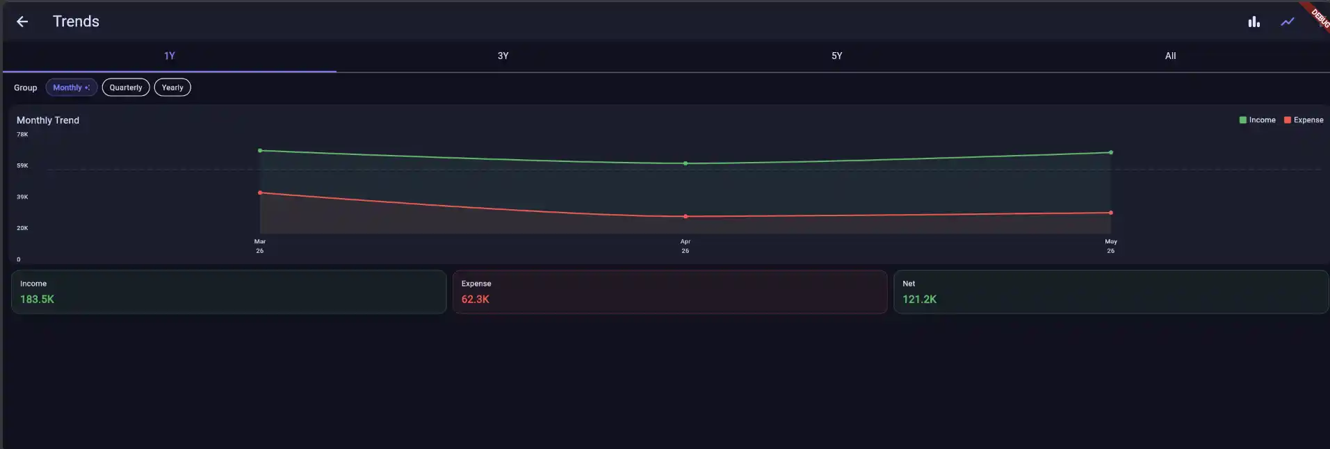Click the green Income legend swatch
The image size is (1330, 449).
point(1243,120)
